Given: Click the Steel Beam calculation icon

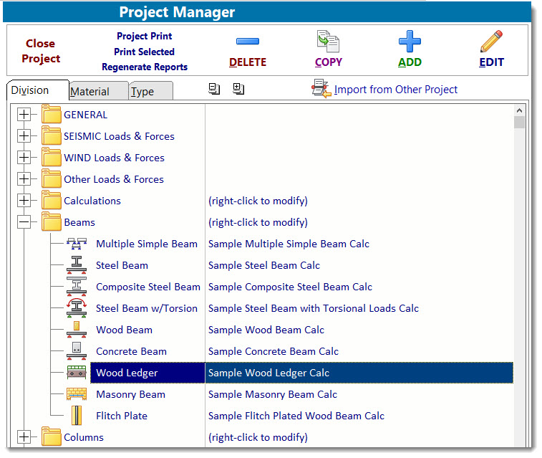Looking at the screenshot, I should tap(77, 265).
